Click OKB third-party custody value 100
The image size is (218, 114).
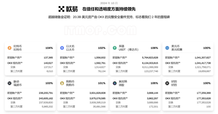tap(209, 106)
